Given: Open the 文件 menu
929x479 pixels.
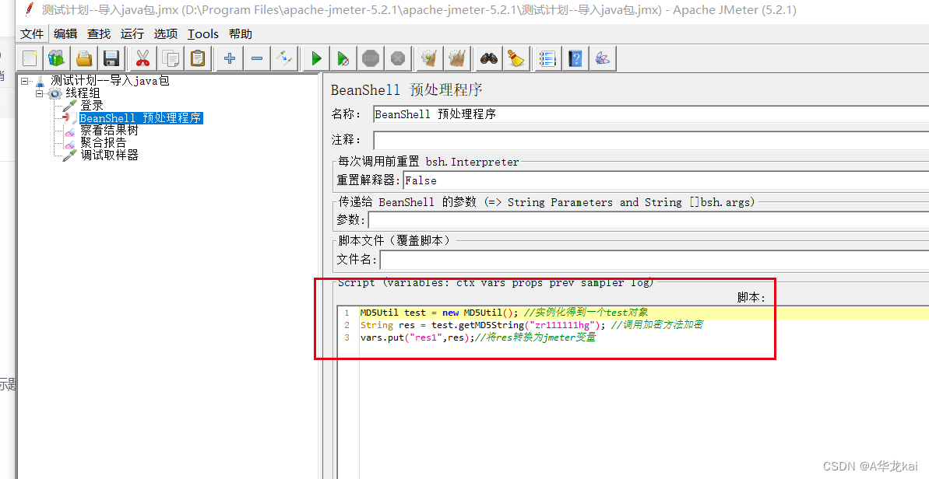Looking at the screenshot, I should pyautogui.click(x=31, y=33).
